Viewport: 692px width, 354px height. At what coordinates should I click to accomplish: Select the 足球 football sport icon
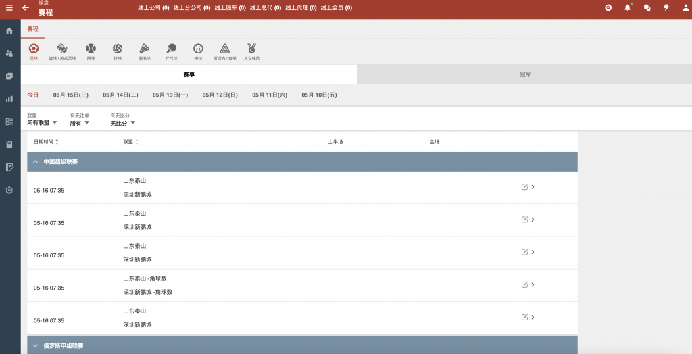[x=34, y=51]
